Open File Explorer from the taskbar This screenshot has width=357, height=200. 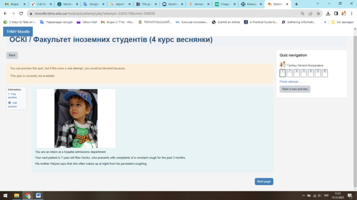coord(17,196)
